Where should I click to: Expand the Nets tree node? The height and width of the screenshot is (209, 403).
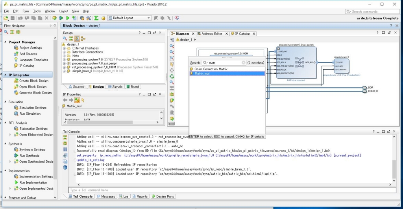pyautogui.click(x=64, y=56)
